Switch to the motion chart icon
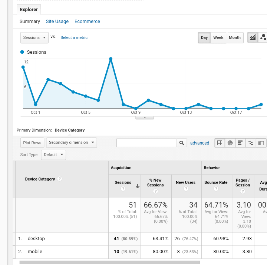Screen dimensions: 267x265 pyautogui.click(x=263, y=37)
